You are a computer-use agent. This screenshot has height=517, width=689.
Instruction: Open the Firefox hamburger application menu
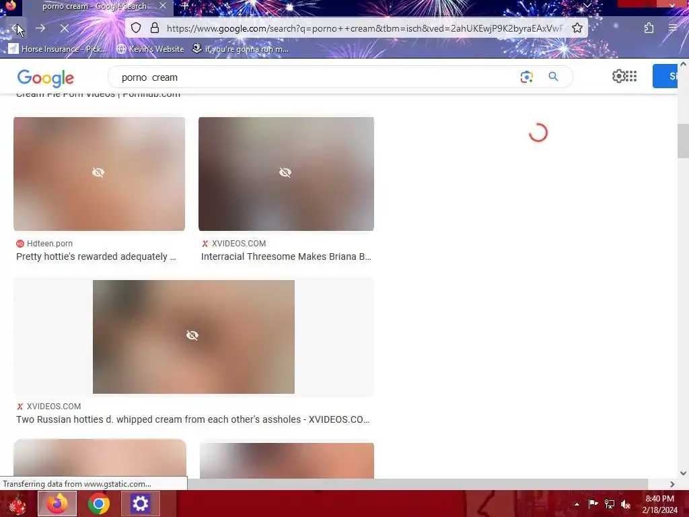(672, 28)
